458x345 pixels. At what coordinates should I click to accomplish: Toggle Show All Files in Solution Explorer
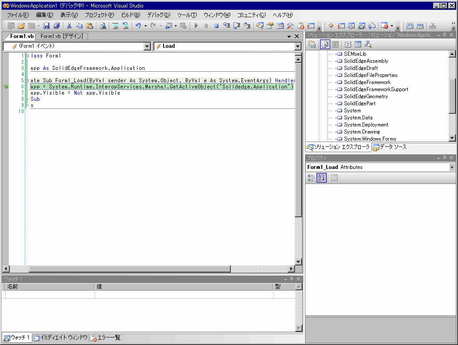point(324,44)
